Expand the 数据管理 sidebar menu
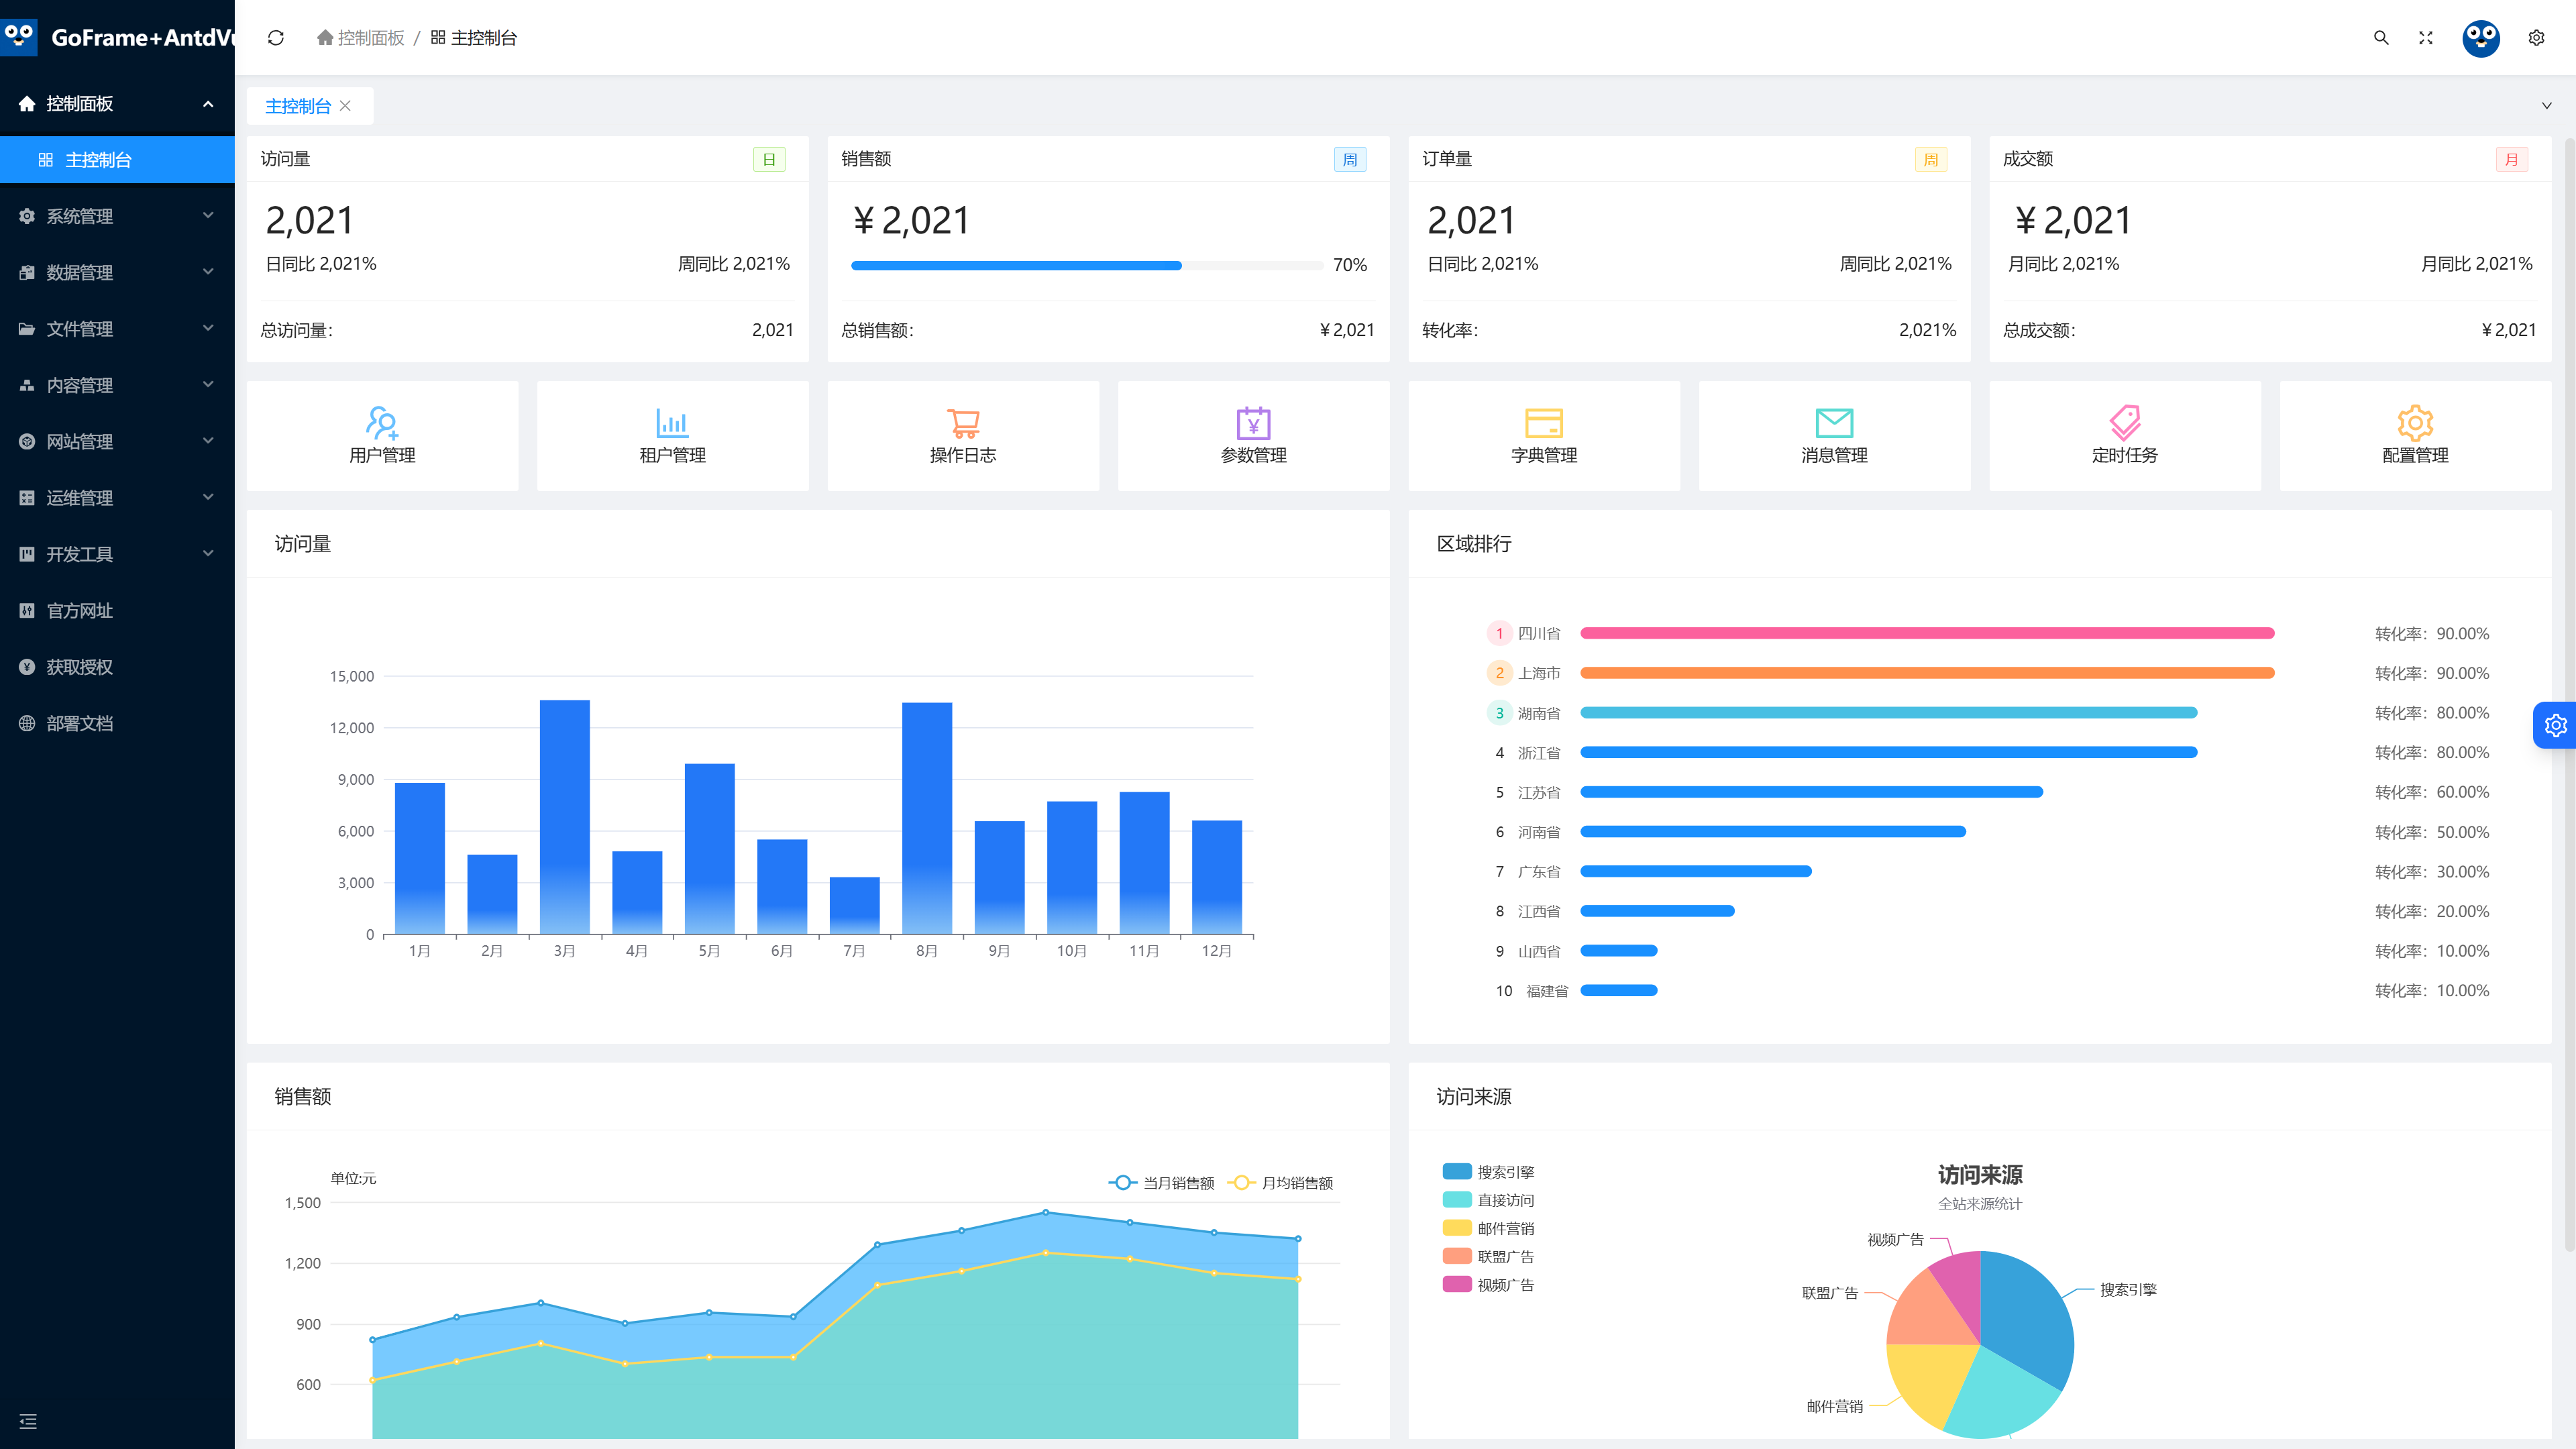The image size is (2576, 1449). (117, 272)
